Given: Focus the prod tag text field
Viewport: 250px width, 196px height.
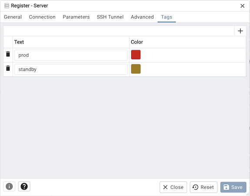Looking at the screenshot, I should pos(71,55).
